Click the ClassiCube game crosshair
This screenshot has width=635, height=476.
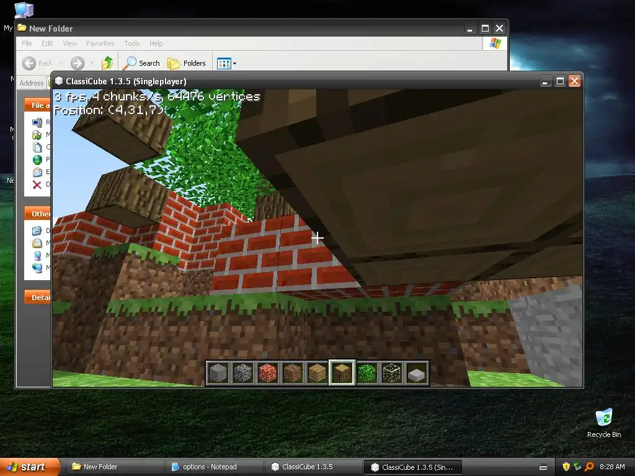(317, 238)
